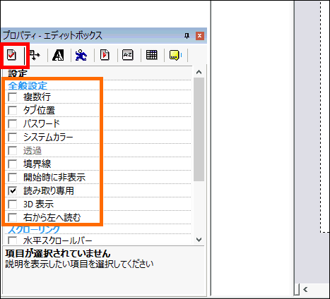
Task: Collapse the スクローリング section header
Action: tap(34, 230)
